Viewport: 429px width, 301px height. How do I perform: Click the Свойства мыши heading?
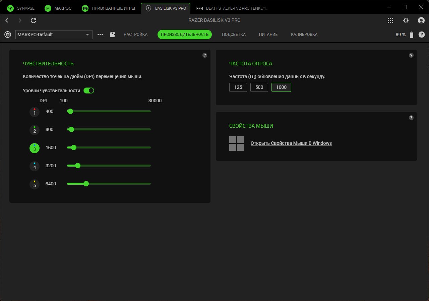[x=251, y=126]
